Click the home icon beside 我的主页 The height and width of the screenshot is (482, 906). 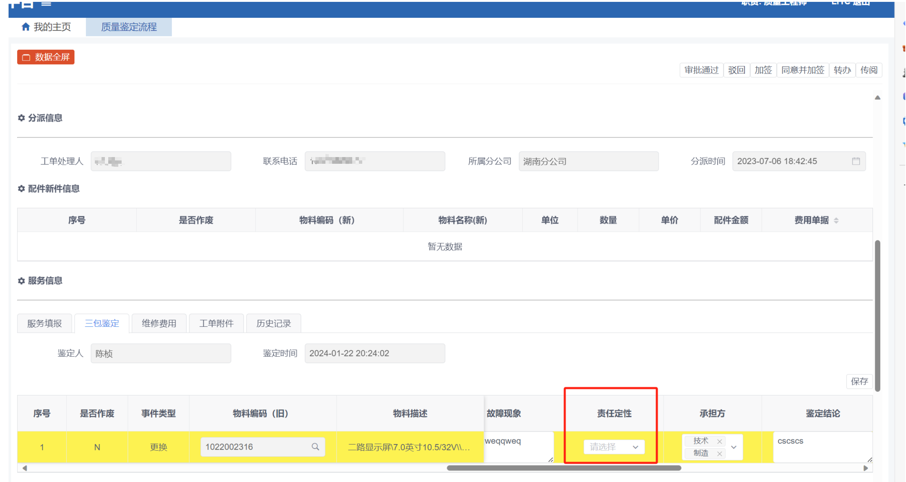tap(26, 27)
